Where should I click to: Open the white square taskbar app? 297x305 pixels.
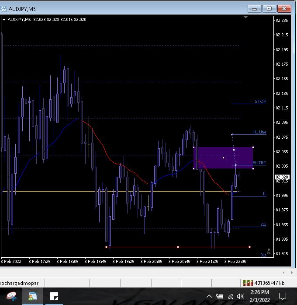click(x=54, y=296)
